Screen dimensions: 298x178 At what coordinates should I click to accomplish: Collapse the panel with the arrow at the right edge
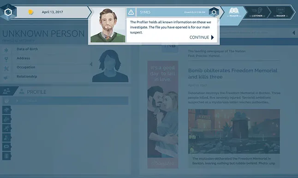pyautogui.click(x=294, y=33)
